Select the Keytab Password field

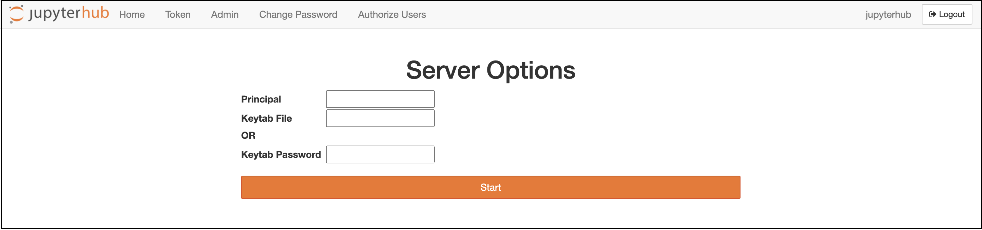380,154
